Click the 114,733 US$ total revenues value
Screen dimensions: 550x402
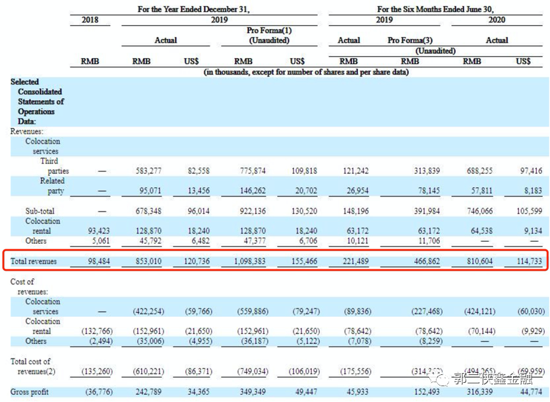526,262
